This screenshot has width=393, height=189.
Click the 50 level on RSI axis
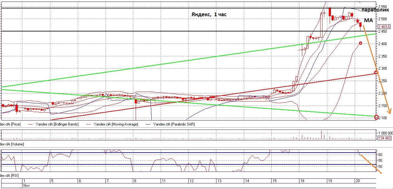point(380,166)
